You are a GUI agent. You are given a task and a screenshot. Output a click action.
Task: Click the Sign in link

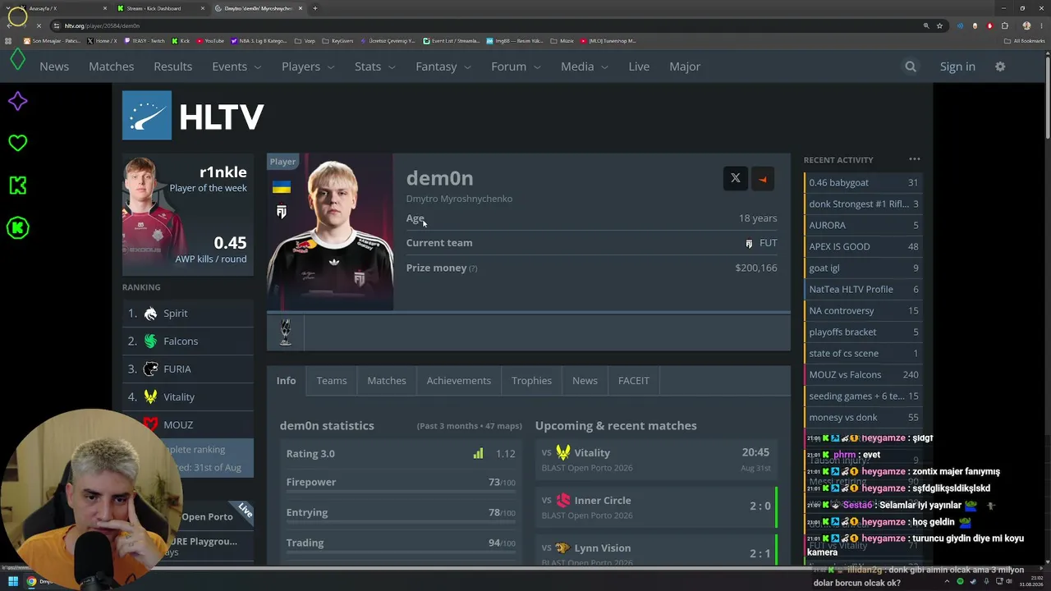point(957,66)
